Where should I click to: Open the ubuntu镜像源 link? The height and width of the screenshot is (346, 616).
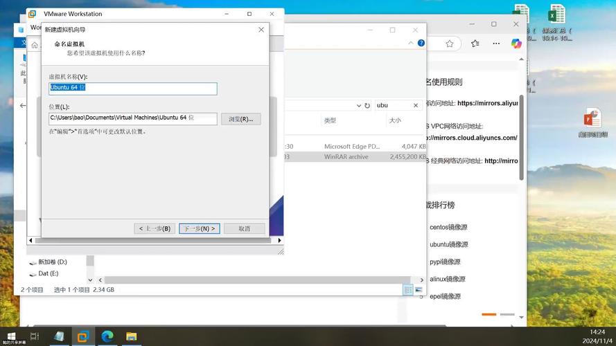[448, 244]
